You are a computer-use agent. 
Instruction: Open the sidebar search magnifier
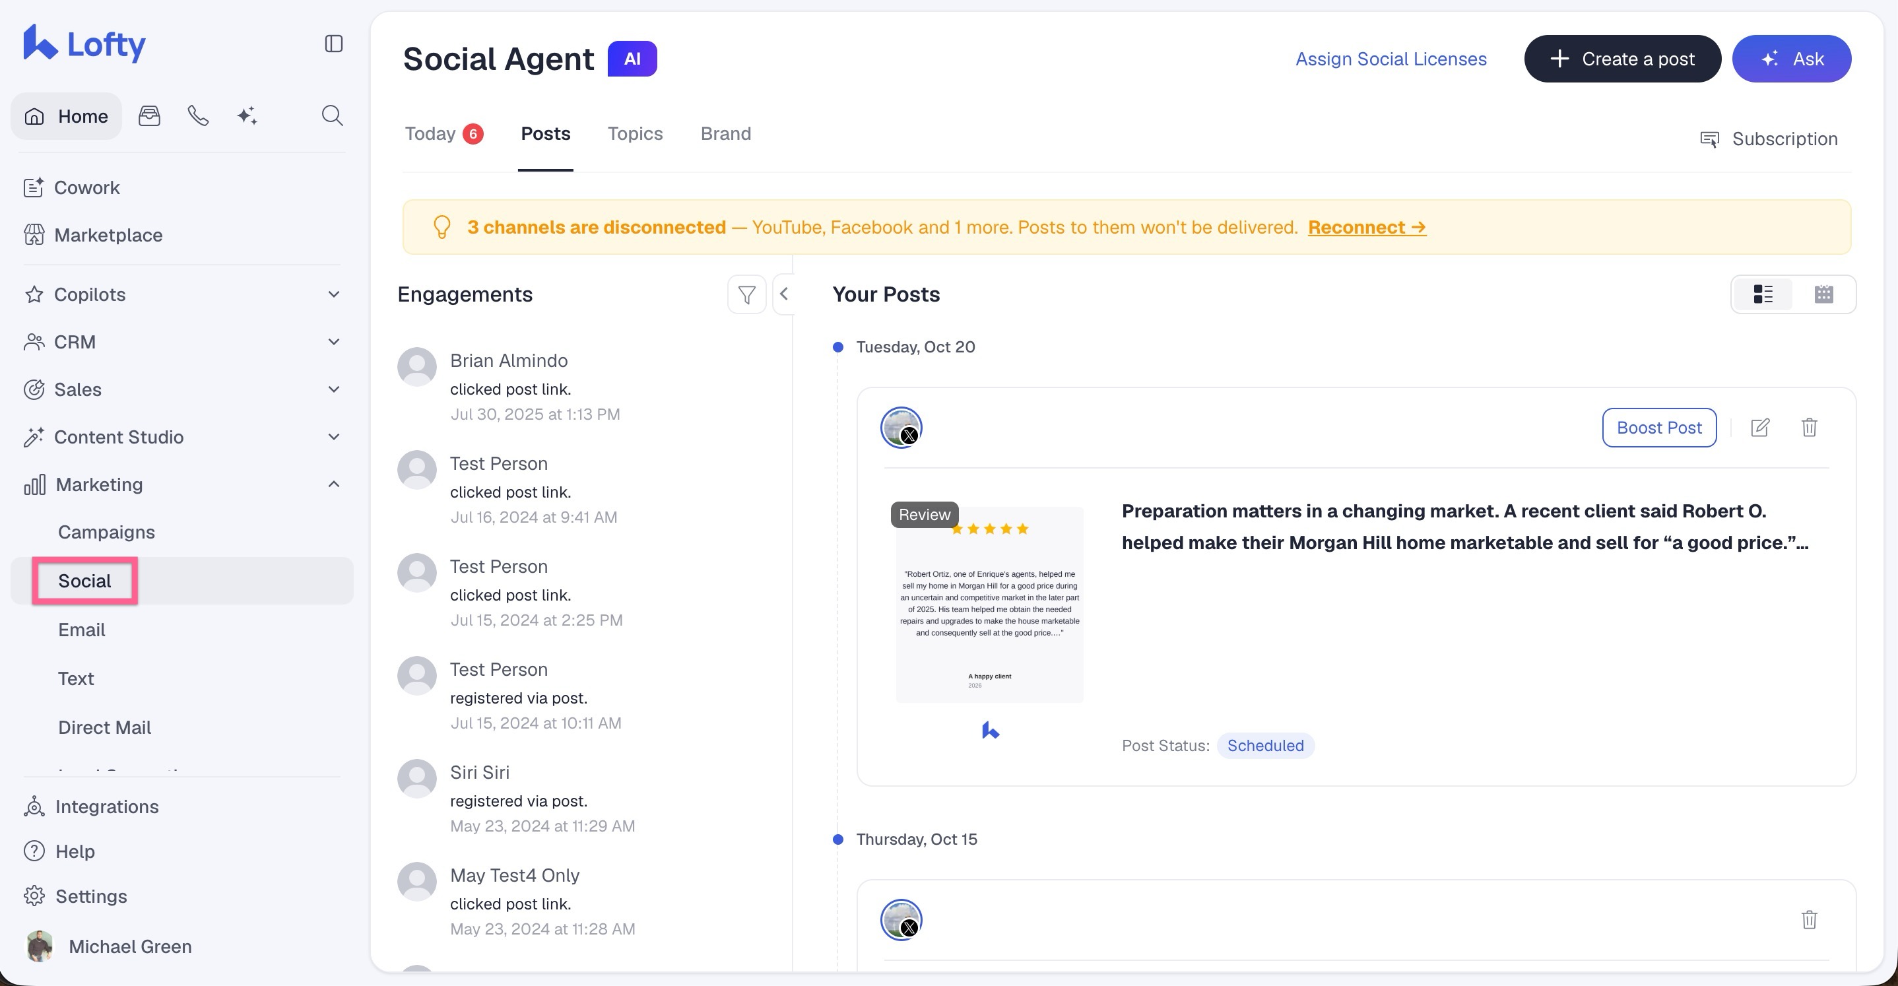[x=333, y=115]
